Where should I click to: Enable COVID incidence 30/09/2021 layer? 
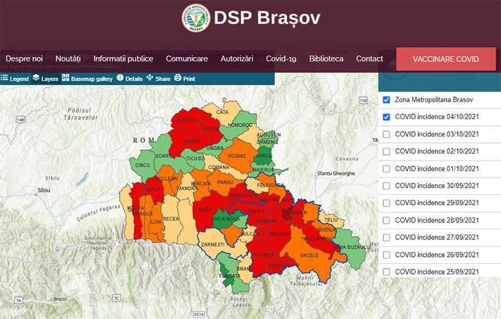coord(386,186)
